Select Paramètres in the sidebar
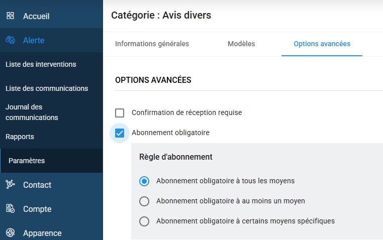Image resolution: width=383 pixels, height=240 pixels. (27, 161)
